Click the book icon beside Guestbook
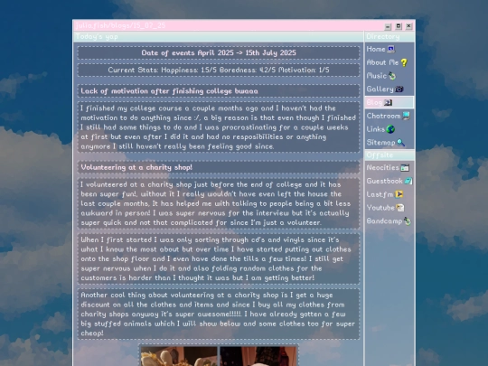 click(408, 181)
